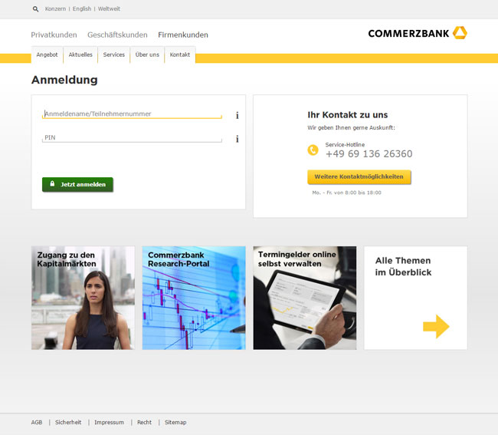
Task: Click the Commerzbank logo
Action: [x=418, y=33]
